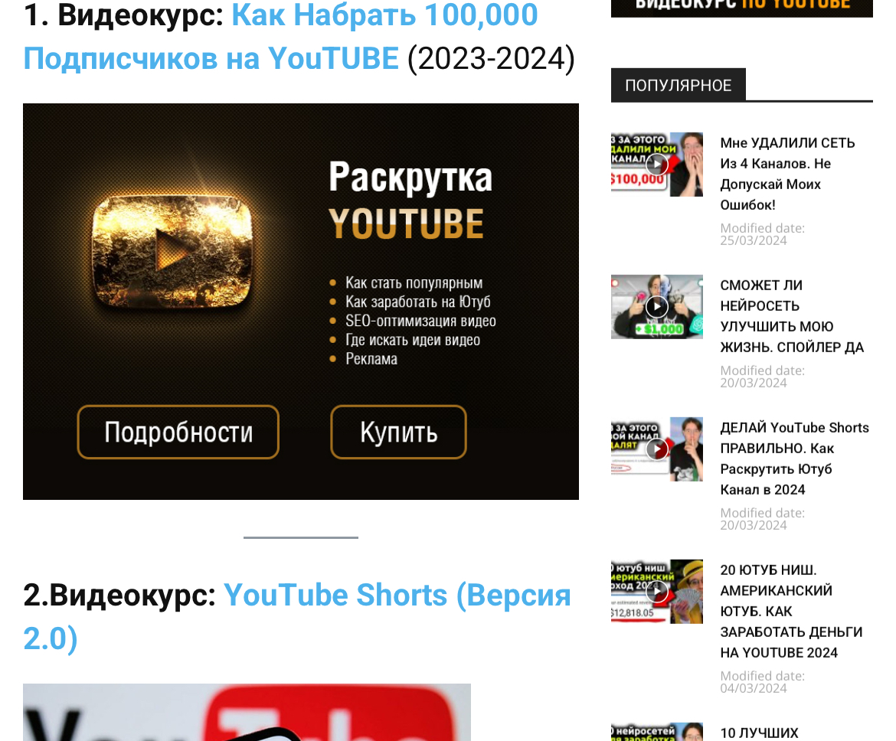Open the article 'Мне УДАЛИЛИ СЕТЬ Из 4 Каналов'
Viewport: 896px width, 741px height.
[787, 174]
